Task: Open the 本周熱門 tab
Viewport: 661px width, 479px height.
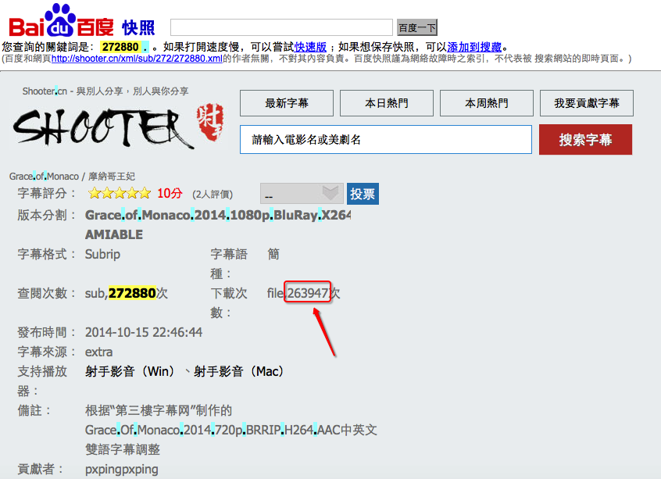Action: point(487,103)
